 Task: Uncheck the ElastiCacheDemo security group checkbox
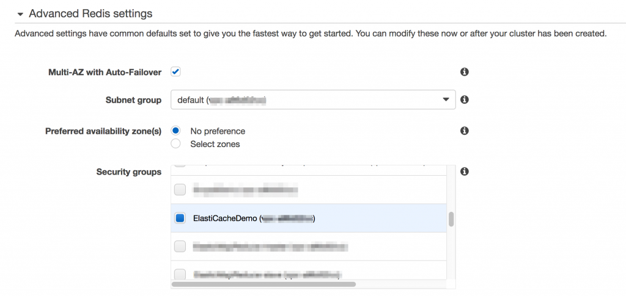pos(180,218)
